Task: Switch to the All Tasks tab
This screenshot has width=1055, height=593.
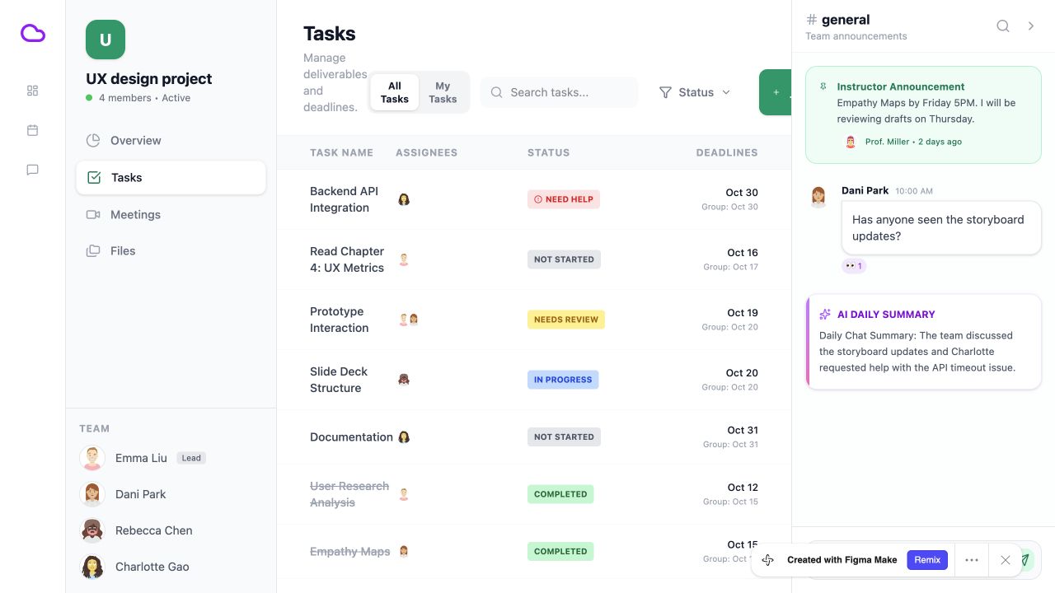Action: tap(395, 92)
